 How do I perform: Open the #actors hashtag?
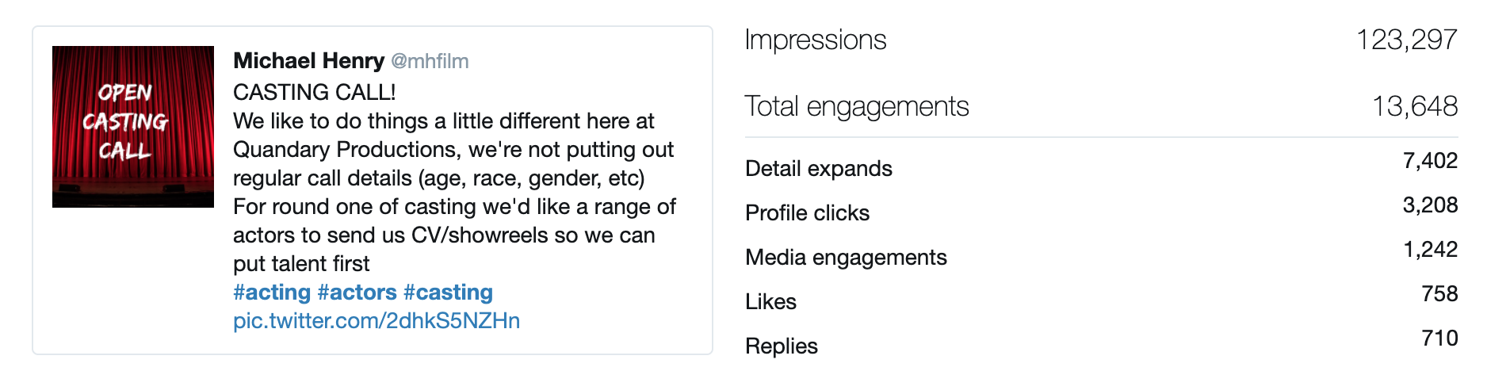[x=357, y=293]
